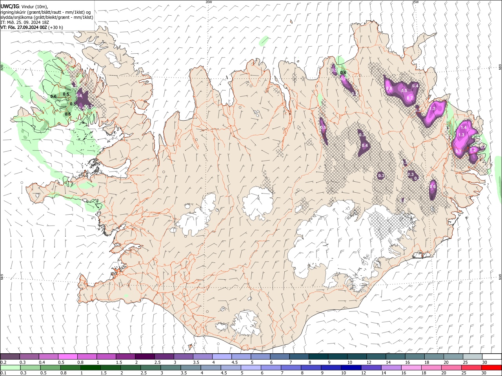Pick snow scale swatch between 12 and 14

[376, 356]
